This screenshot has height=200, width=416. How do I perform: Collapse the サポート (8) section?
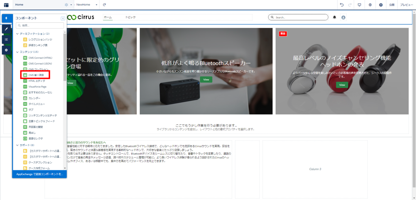click(25, 145)
